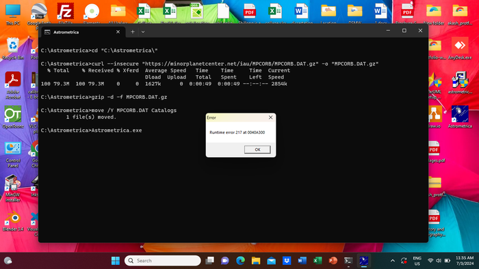Open Dropbox from taskbar
479x269 pixels.
[287, 261]
